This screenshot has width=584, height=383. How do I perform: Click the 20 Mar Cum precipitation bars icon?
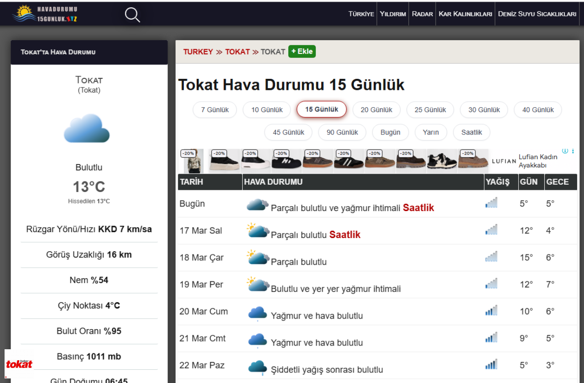[491, 311]
